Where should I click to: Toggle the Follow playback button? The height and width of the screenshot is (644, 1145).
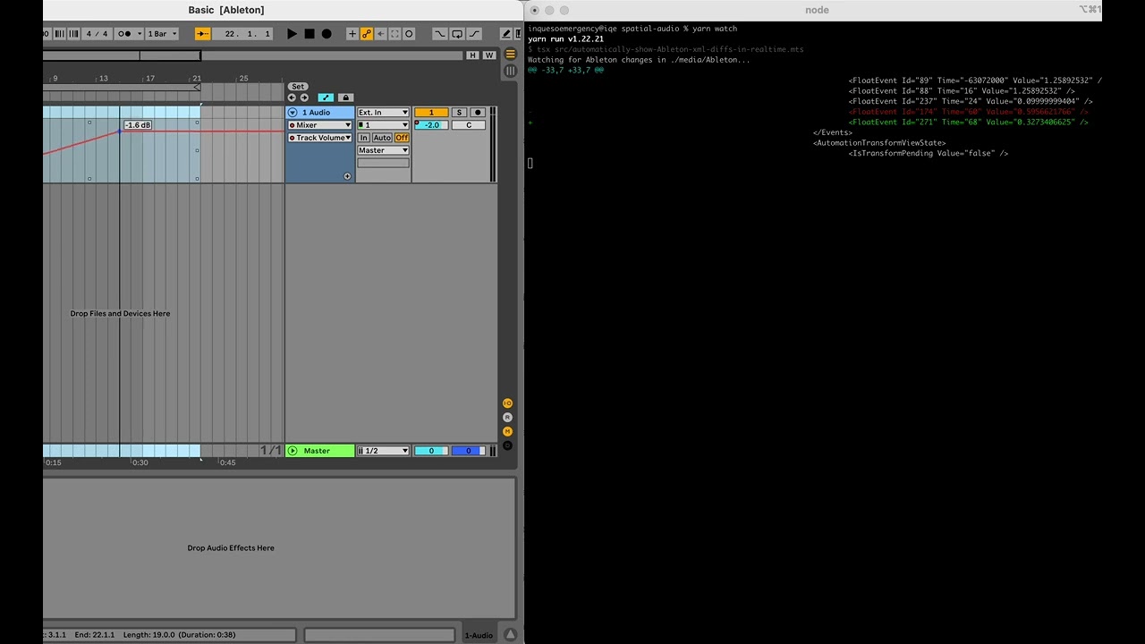point(202,34)
